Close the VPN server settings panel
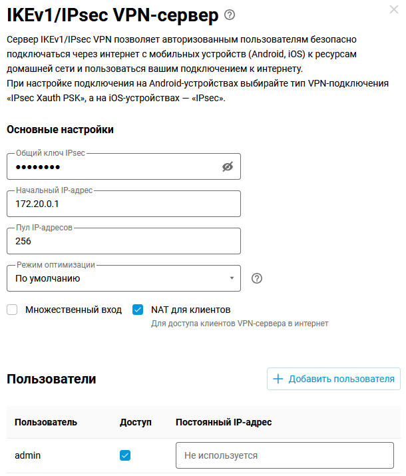Screen dimensions: 406x476 [393, 9]
